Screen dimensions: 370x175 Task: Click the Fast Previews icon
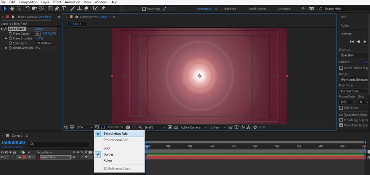237,127
